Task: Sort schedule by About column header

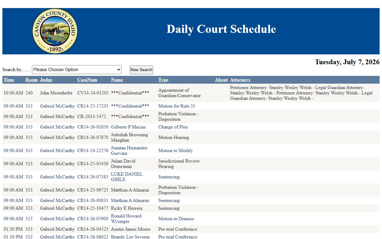Action: tap(221, 80)
